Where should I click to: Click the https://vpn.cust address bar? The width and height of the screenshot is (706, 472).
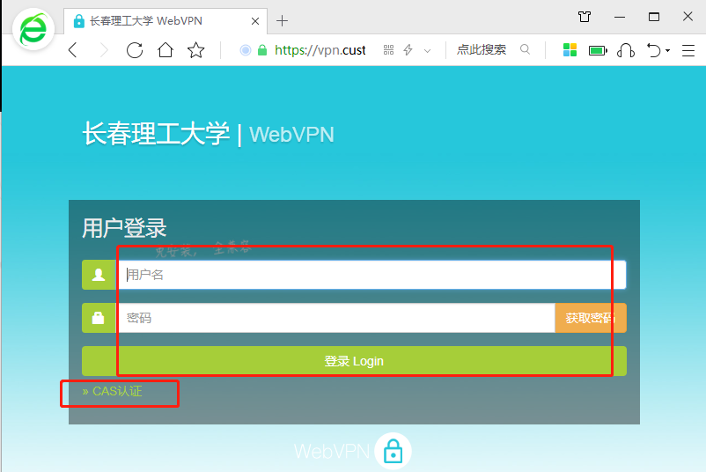[x=320, y=50]
